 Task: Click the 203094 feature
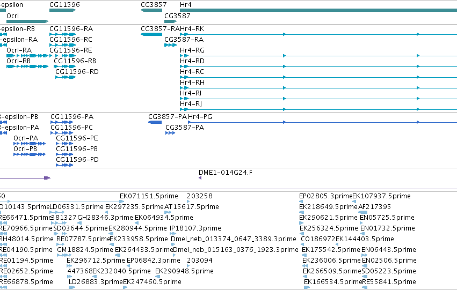tap(188, 266)
